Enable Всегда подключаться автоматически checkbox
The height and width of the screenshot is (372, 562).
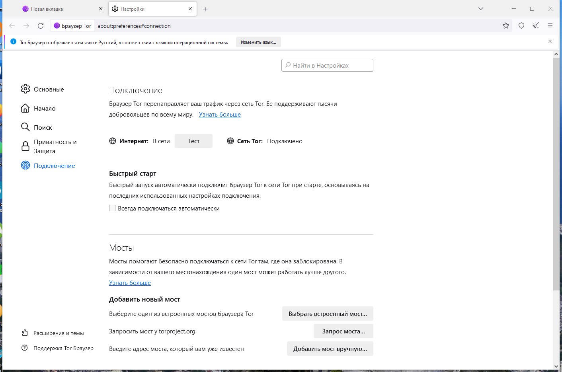pos(112,208)
